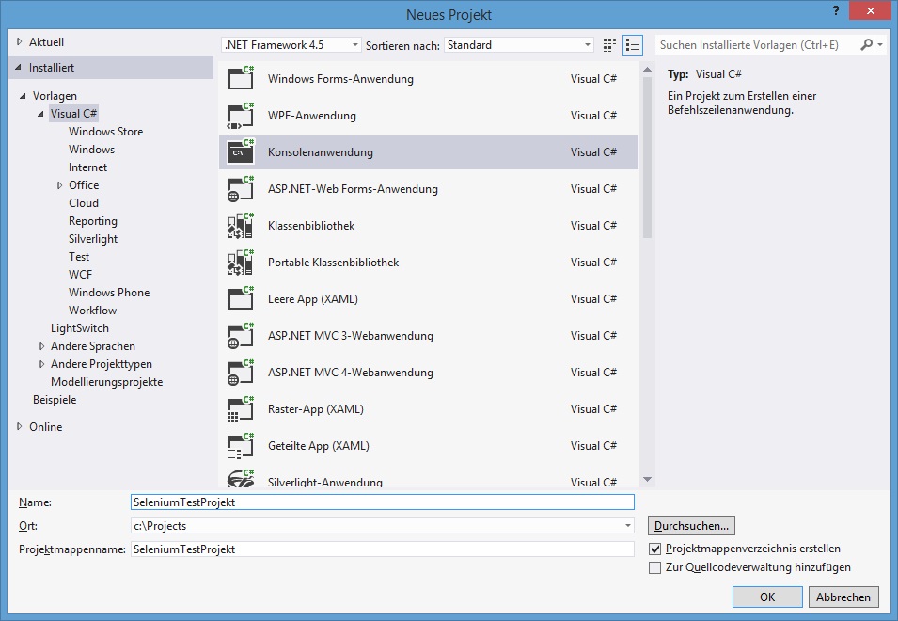This screenshot has width=898, height=621.
Task: Click the Raster-App (XAML) icon
Action: [x=241, y=408]
